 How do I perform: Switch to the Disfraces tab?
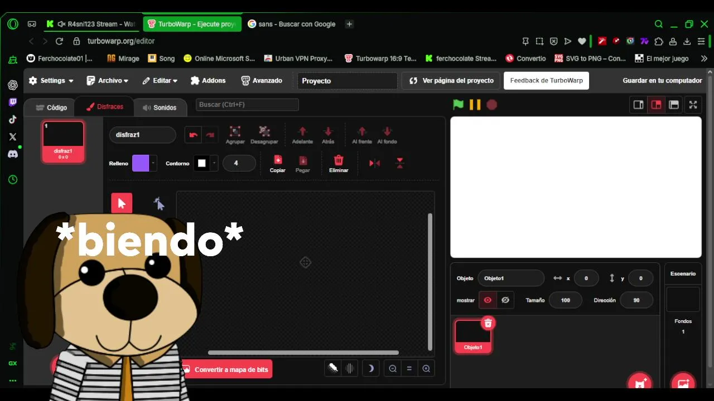coord(104,107)
